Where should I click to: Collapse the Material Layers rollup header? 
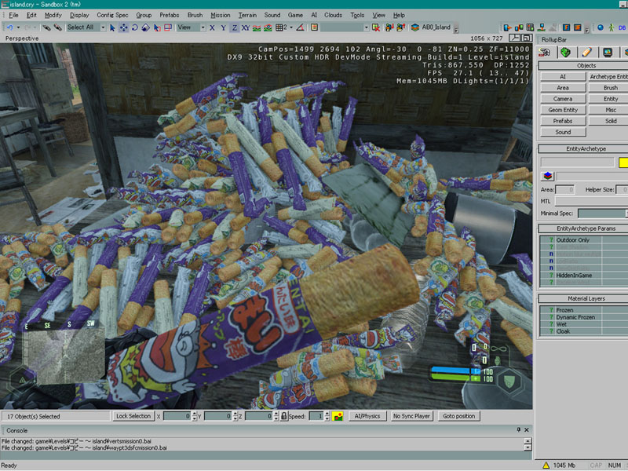pyautogui.click(x=585, y=298)
